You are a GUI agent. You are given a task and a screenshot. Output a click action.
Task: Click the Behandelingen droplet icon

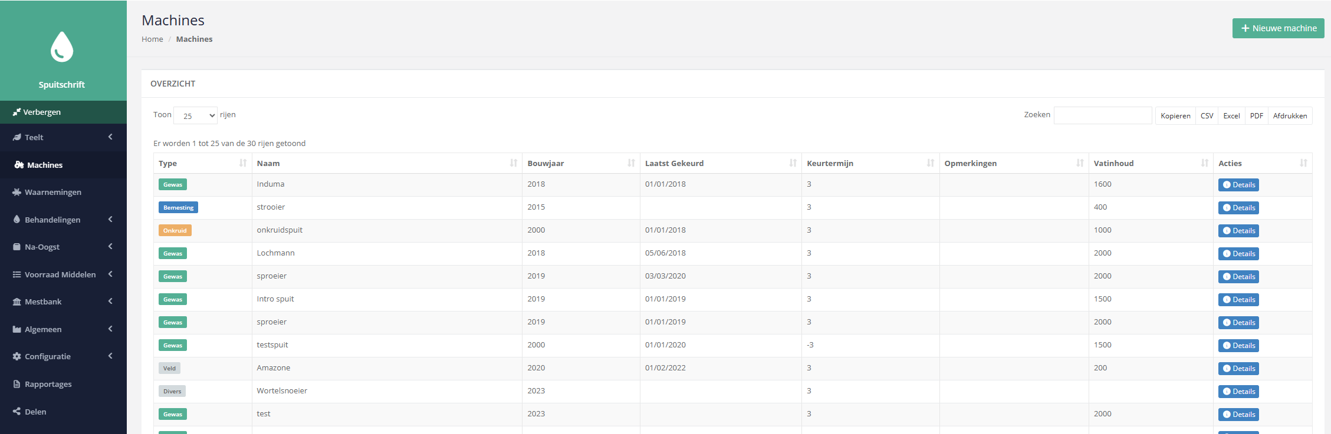(x=17, y=219)
